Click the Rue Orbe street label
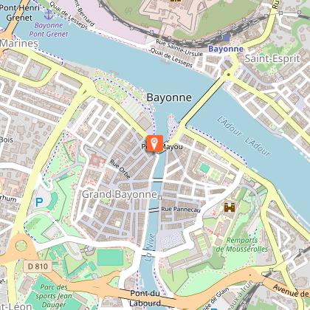 point(120,169)
